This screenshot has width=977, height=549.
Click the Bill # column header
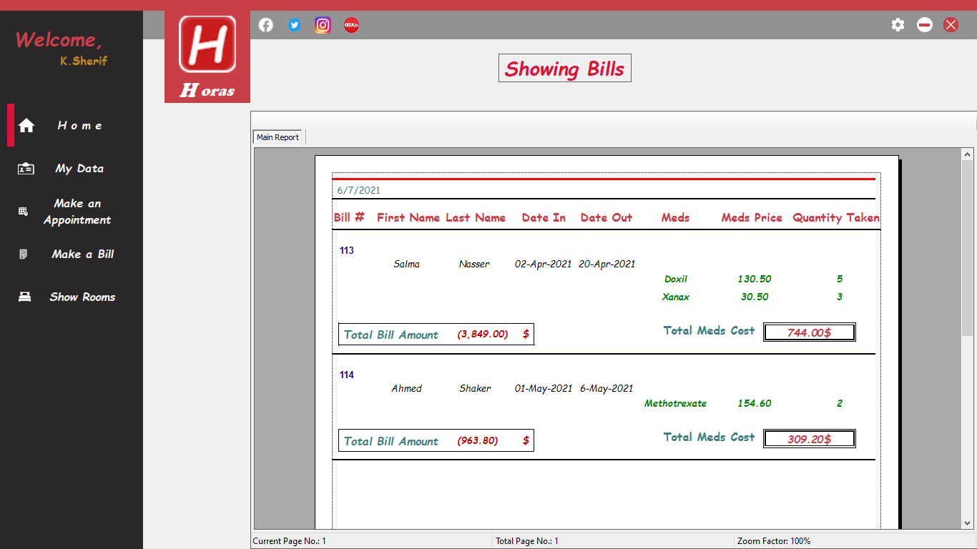(349, 217)
